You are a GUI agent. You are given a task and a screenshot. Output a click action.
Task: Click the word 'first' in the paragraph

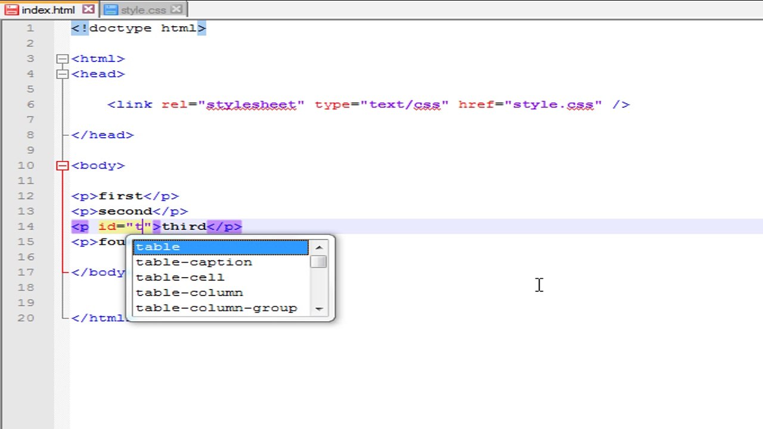(x=120, y=196)
